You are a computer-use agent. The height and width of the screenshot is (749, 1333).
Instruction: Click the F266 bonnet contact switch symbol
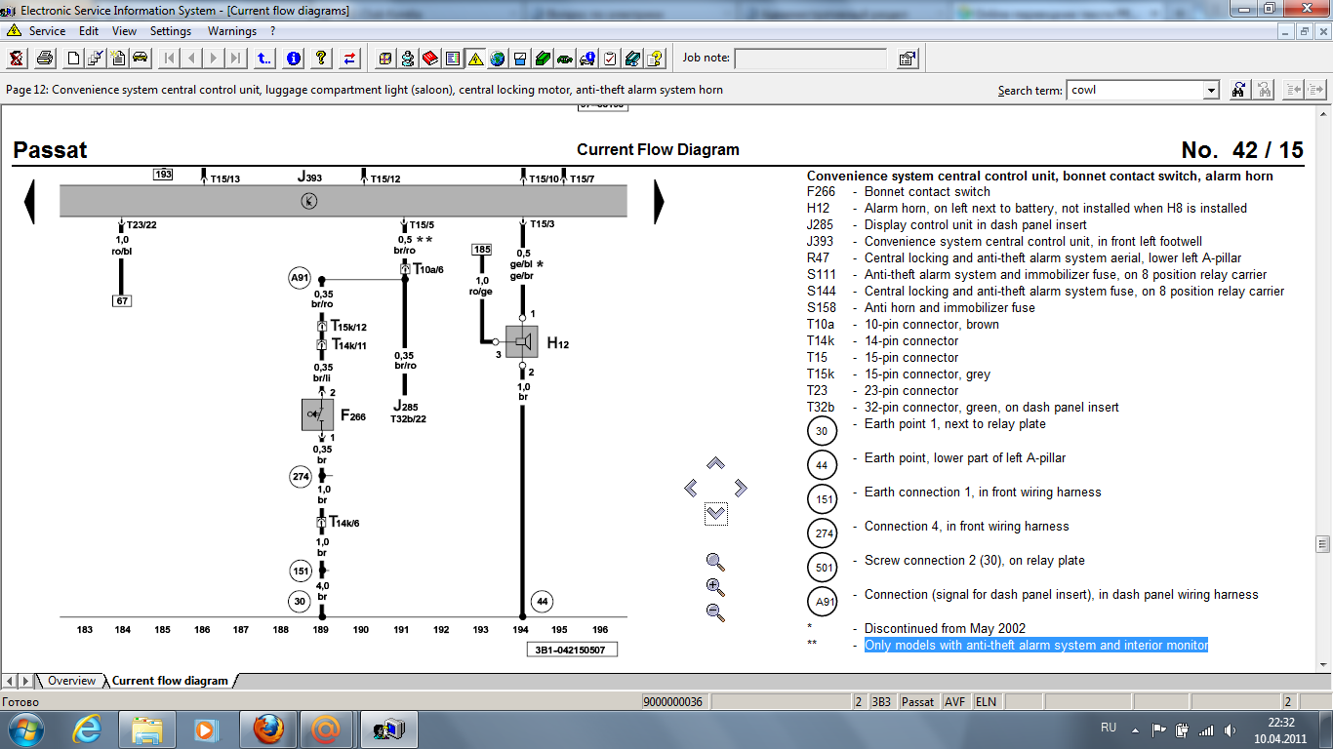point(318,414)
